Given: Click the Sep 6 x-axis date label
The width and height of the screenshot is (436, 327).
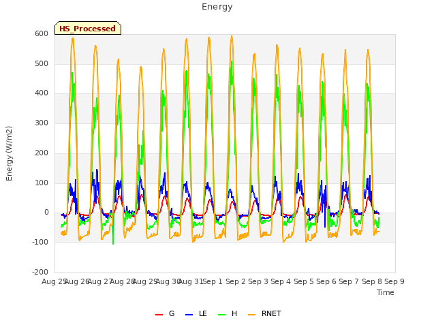Looking at the screenshot, I should click(326, 281).
